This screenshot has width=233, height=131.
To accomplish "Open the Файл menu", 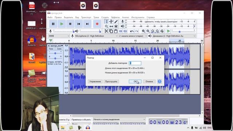I will 50,17.
